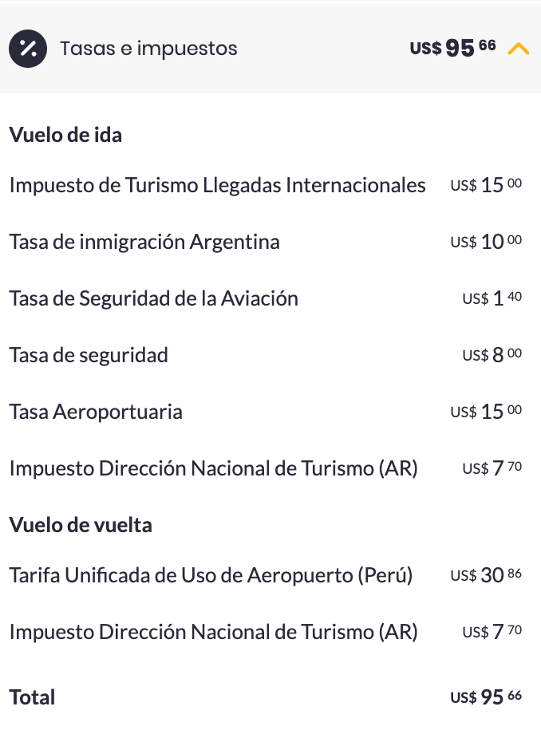Click the Total label at the bottom
This screenshot has width=541, height=734.
[x=33, y=697]
